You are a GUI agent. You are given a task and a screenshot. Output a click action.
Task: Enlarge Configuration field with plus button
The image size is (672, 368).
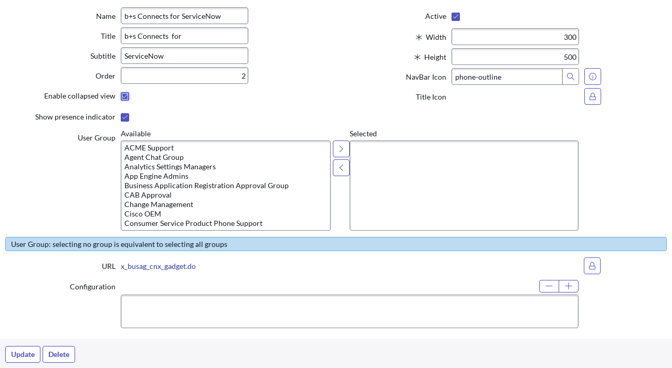pos(569,286)
